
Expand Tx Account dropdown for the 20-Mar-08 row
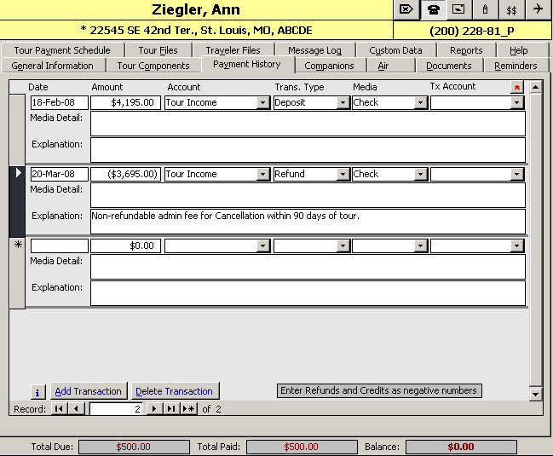516,175
